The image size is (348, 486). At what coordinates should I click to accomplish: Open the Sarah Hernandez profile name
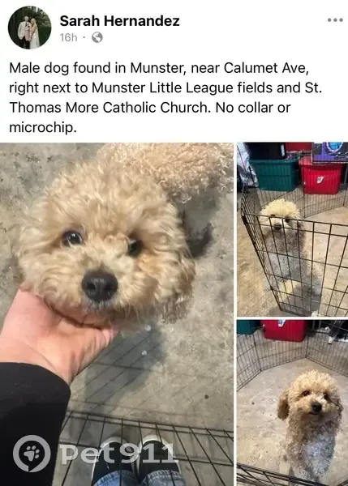click(119, 21)
